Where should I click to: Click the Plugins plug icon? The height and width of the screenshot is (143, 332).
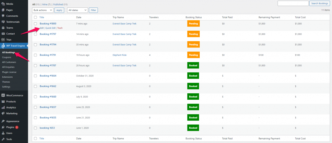coord(3,127)
